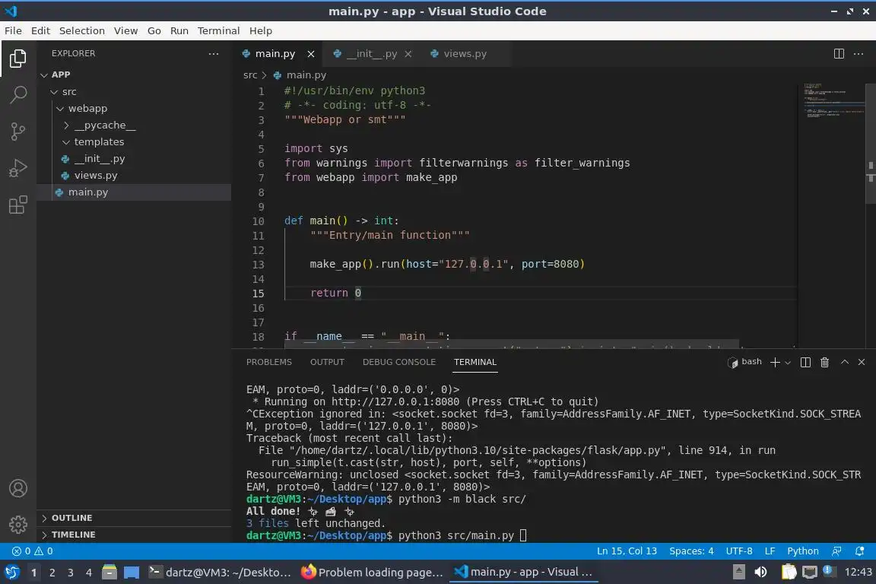Open the feedback icon in status bar
Image resolution: width=876 pixels, height=584 pixels.
click(x=836, y=551)
